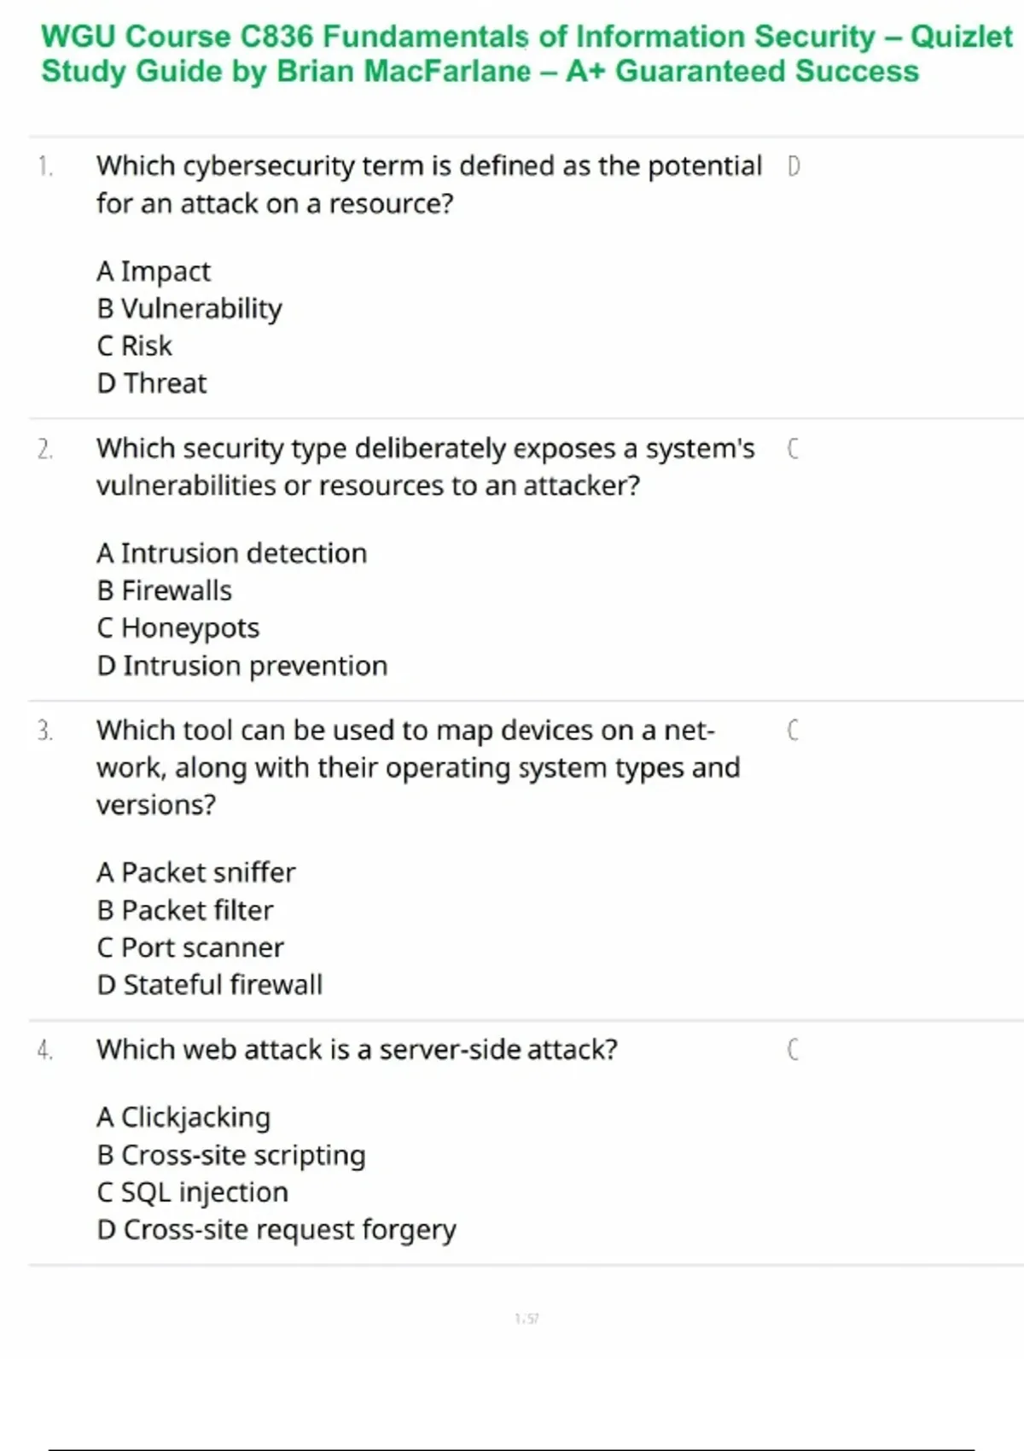Viewport: 1024px width, 1451px height.
Task: Choose 'B Packet filter' answer
Action: 185,910
